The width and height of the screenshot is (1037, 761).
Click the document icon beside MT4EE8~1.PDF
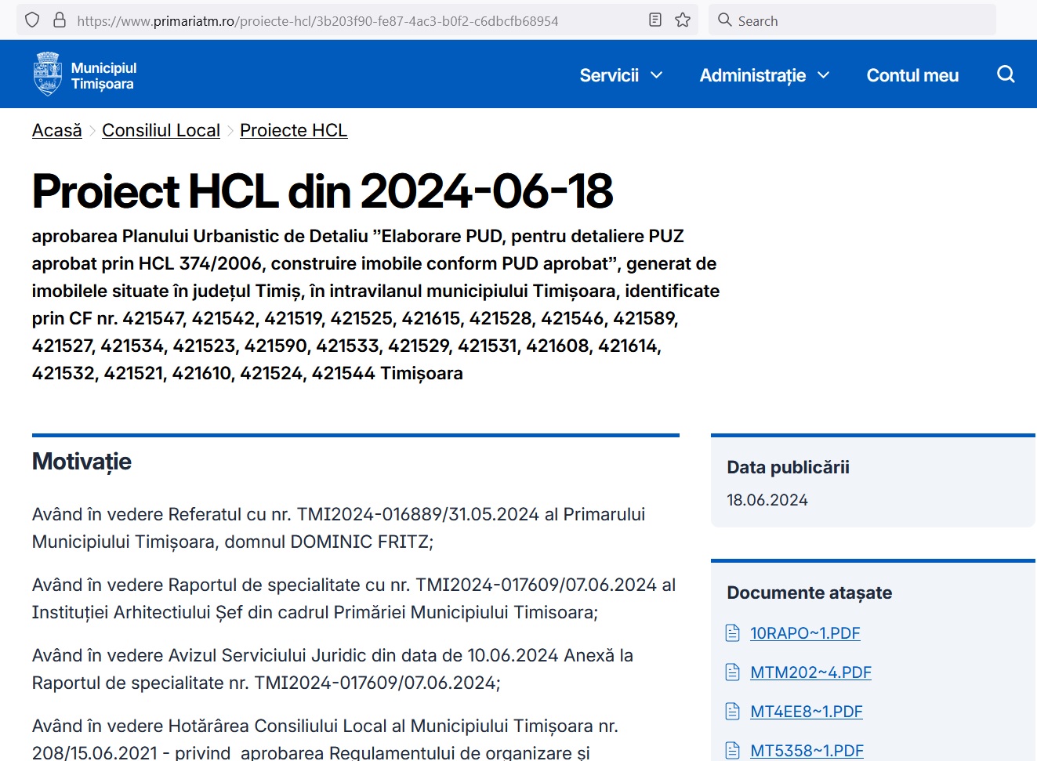(x=733, y=712)
